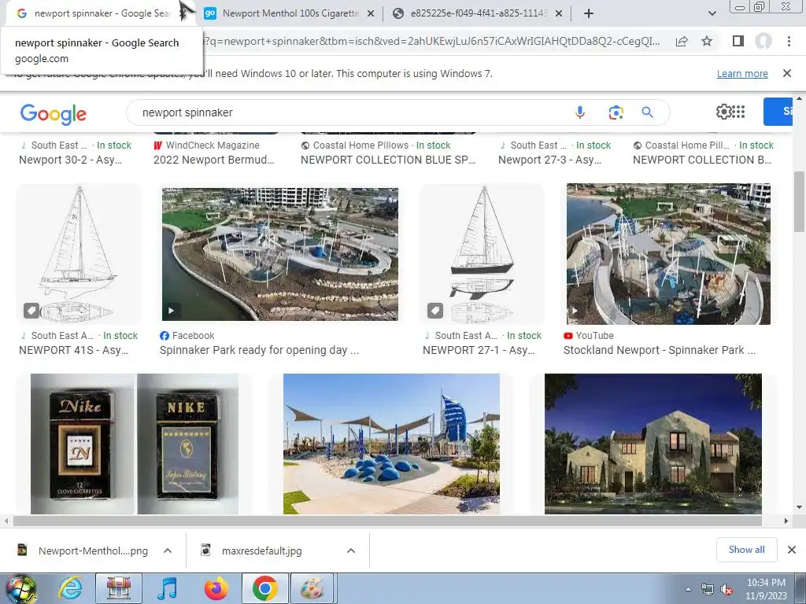
Task: Open blue dome playground image
Action: click(x=391, y=444)
